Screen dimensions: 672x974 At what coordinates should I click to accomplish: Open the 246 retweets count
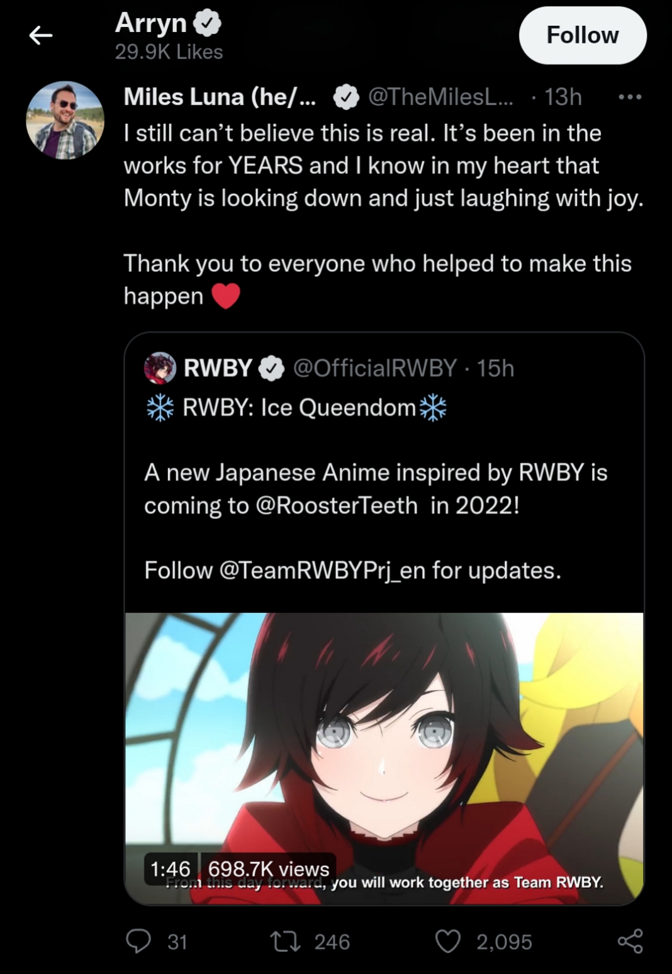click(332, 942)
